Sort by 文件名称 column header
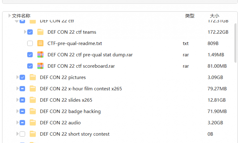This screenshot has width=238, height=143. click(21, 16)
